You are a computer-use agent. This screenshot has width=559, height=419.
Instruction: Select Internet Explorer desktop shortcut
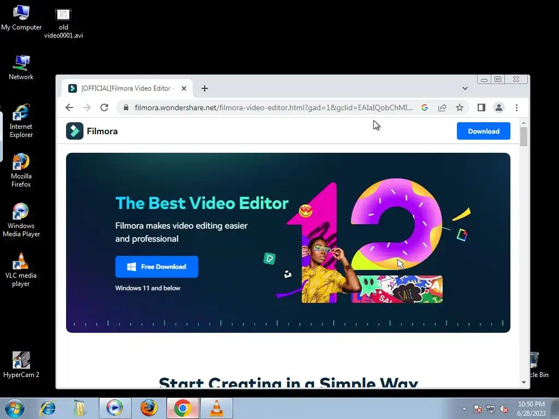21,121
